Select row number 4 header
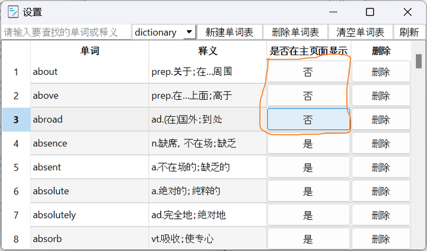 pos(16,143)
